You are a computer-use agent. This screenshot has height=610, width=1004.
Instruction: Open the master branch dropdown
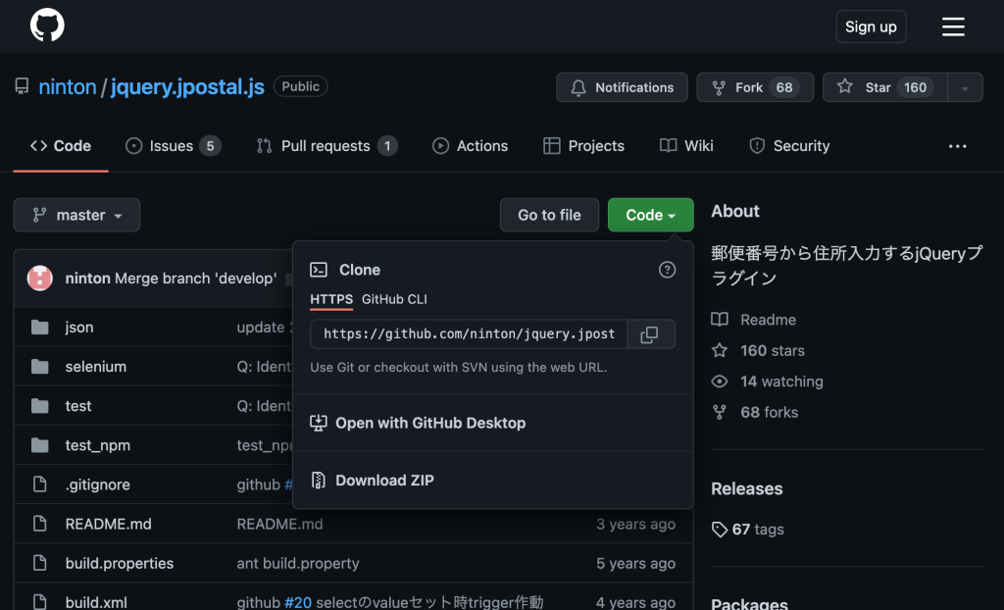(x=76, y=215)
